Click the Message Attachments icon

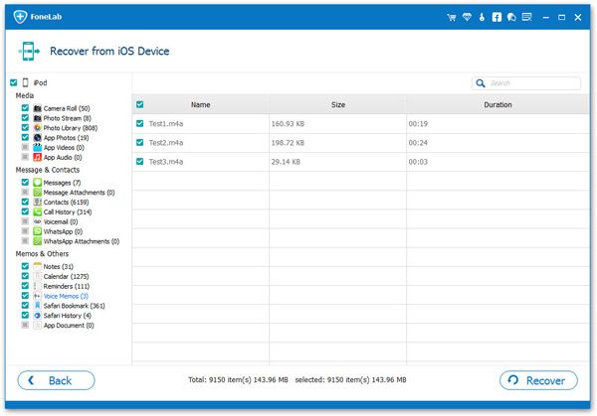coord(38,193)
